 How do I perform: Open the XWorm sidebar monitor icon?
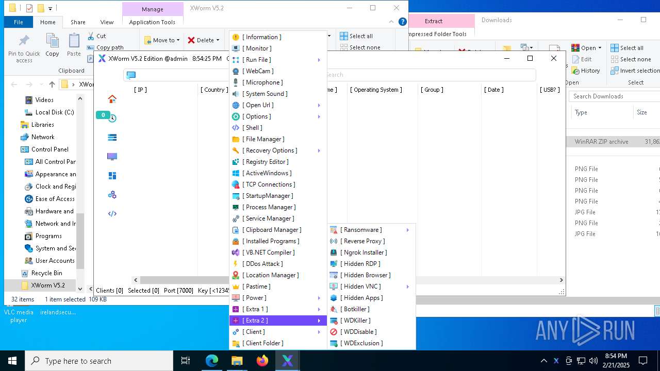112,156
